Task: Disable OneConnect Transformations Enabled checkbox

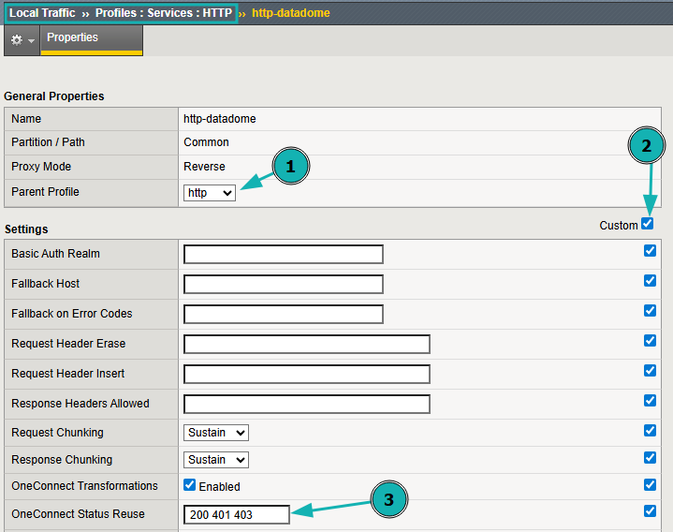Action: 189,485
